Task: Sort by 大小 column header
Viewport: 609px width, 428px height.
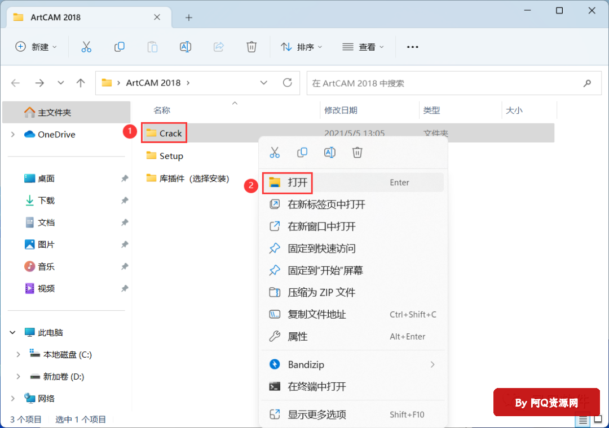Action: click(514, 110)
